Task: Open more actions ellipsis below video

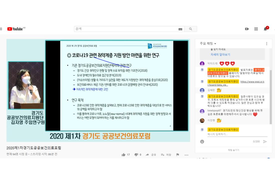Action: click(x=186, y=155)
